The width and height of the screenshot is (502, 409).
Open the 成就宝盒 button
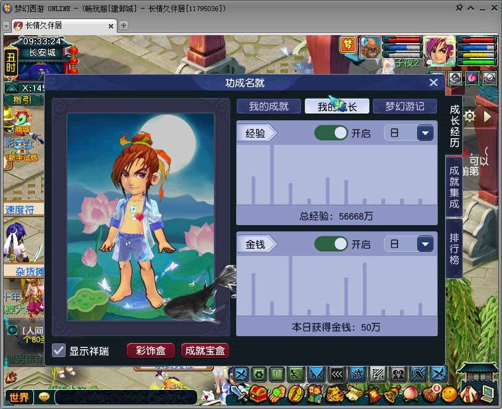click(x=205, y=350)
